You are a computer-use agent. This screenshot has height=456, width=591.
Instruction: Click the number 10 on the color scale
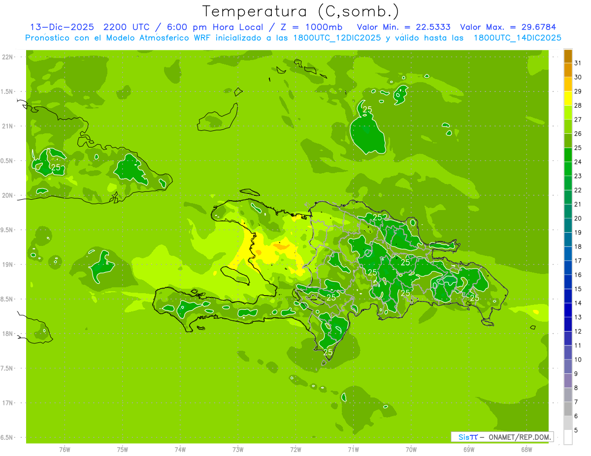coord(578,360)
